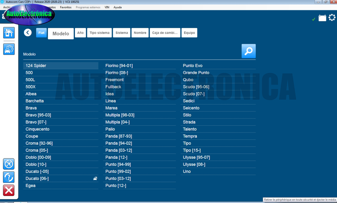Select the Fiat breadcrumb tab

(41, 33)
